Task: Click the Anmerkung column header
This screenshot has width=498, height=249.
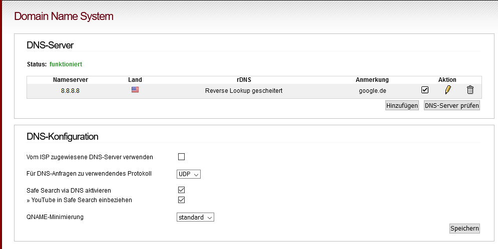Action: tap(372, 80)
